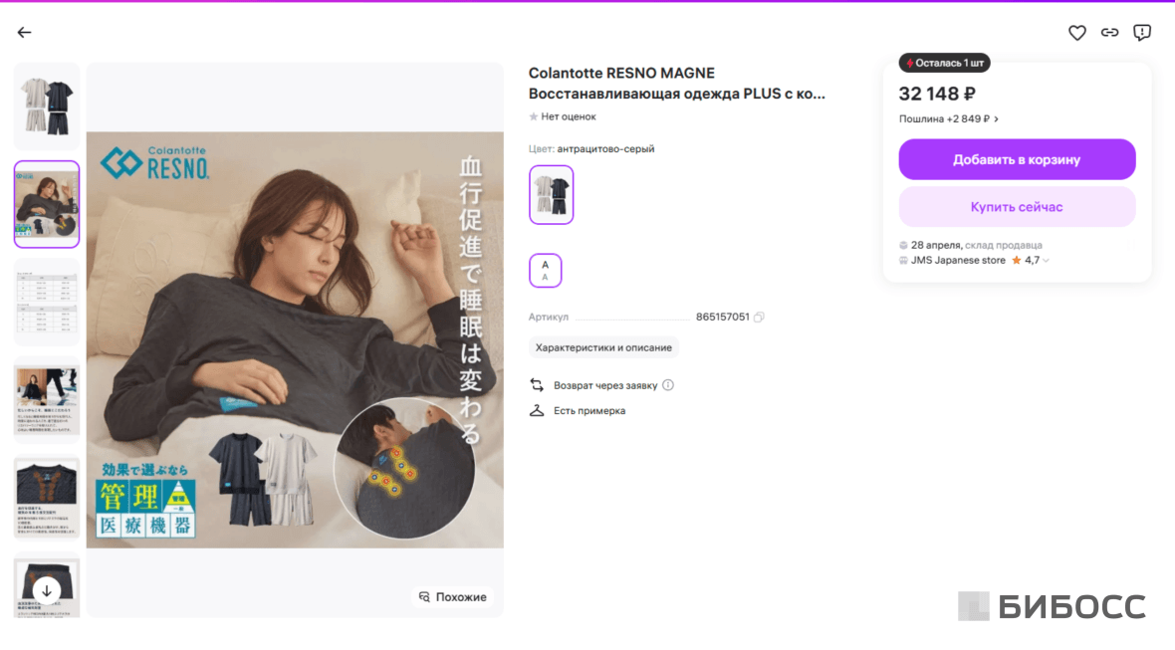Screen dimensions: 1175x650
Task: Show thumbnail of sleeping woman
Action: (47, 204)
